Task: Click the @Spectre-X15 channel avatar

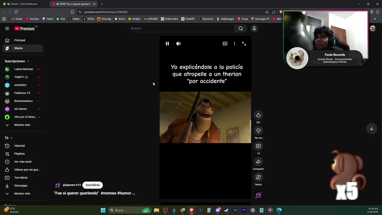Action: pos(58,185)
